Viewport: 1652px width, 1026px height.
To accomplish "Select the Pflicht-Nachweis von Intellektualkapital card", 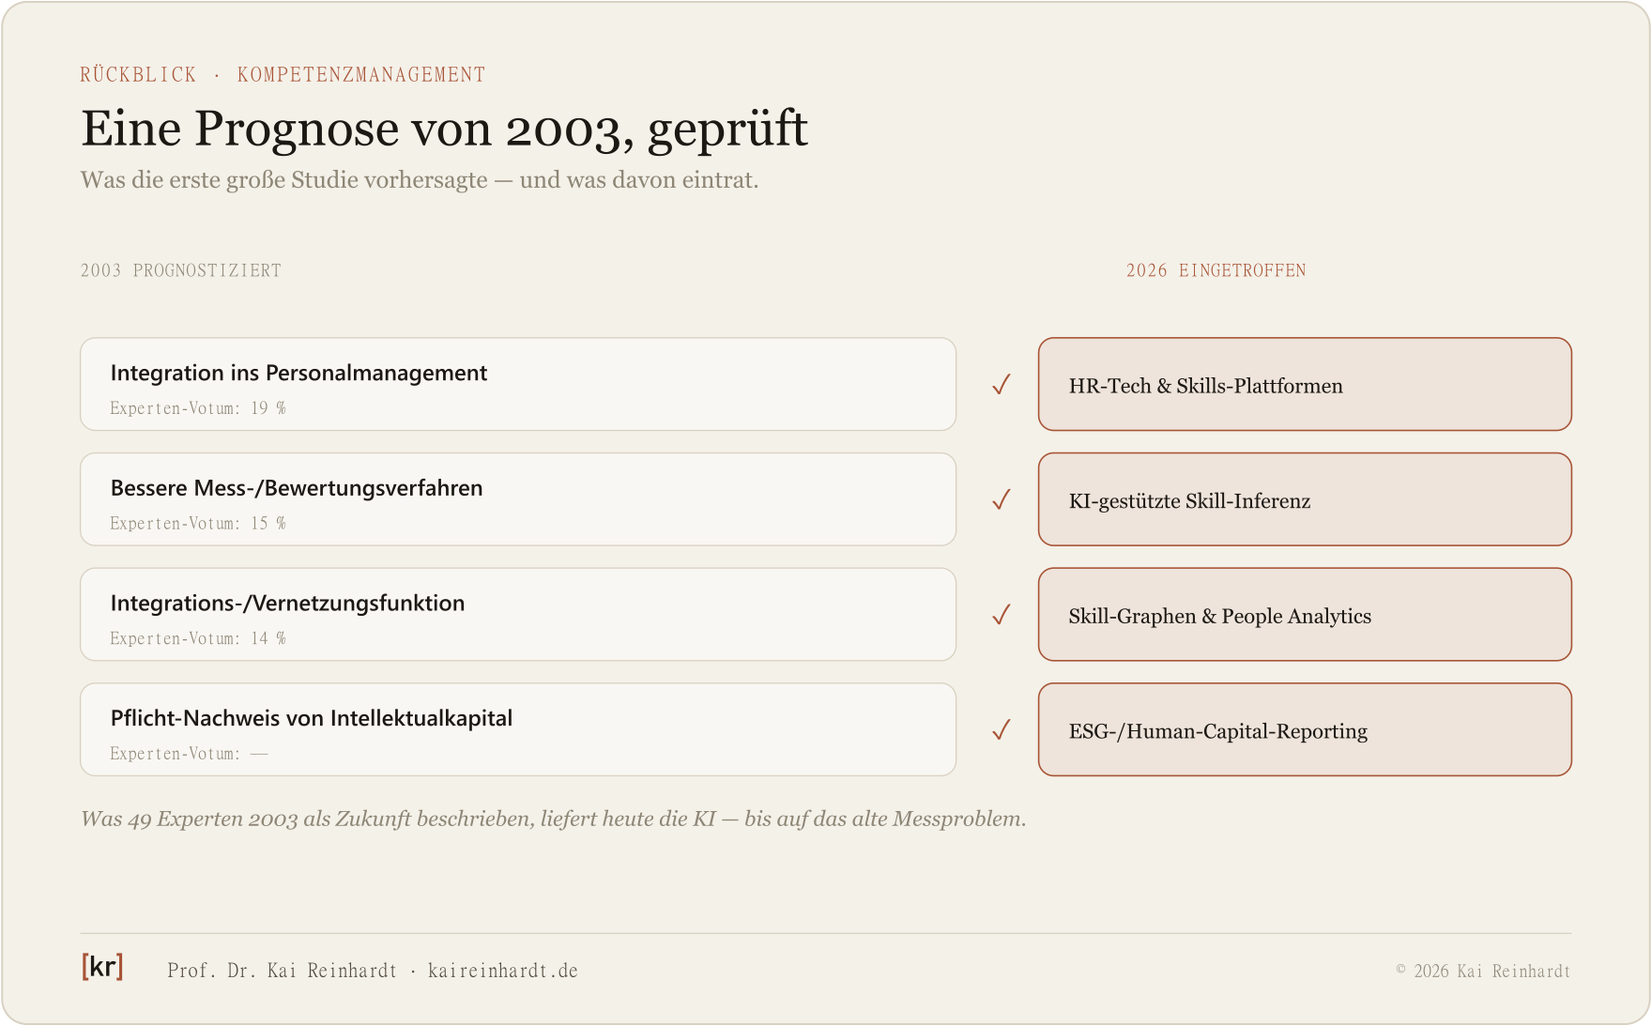I will click(x=518, y=729).
